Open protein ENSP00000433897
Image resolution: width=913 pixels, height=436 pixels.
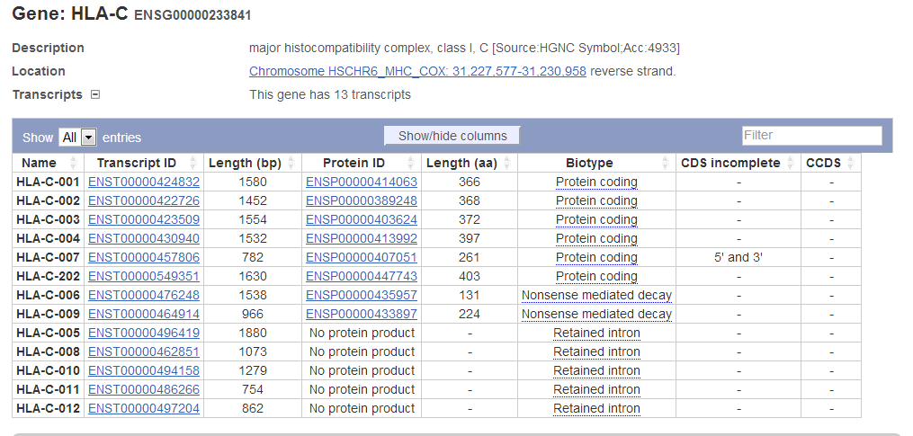[x=362, y=315]
